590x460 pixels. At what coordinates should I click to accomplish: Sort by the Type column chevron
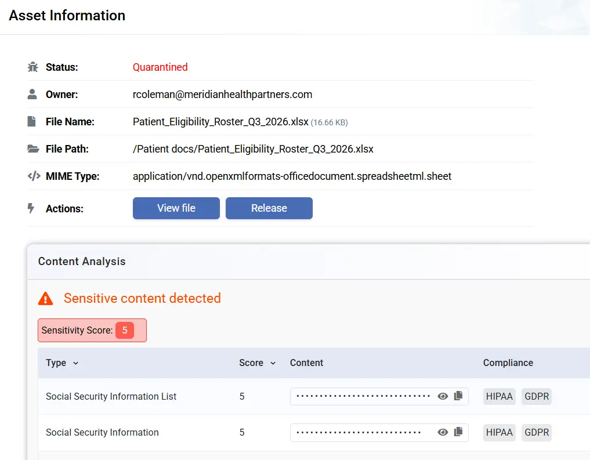[x=75, y=363]
